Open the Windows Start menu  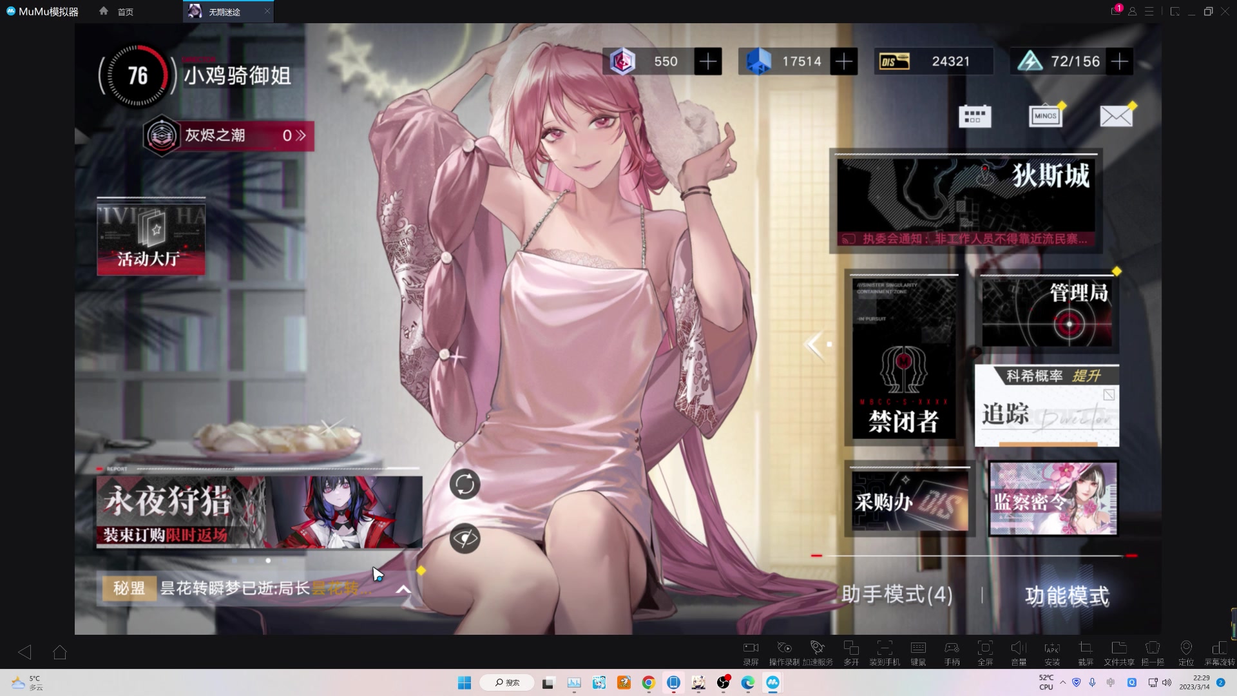pos(465,682)
